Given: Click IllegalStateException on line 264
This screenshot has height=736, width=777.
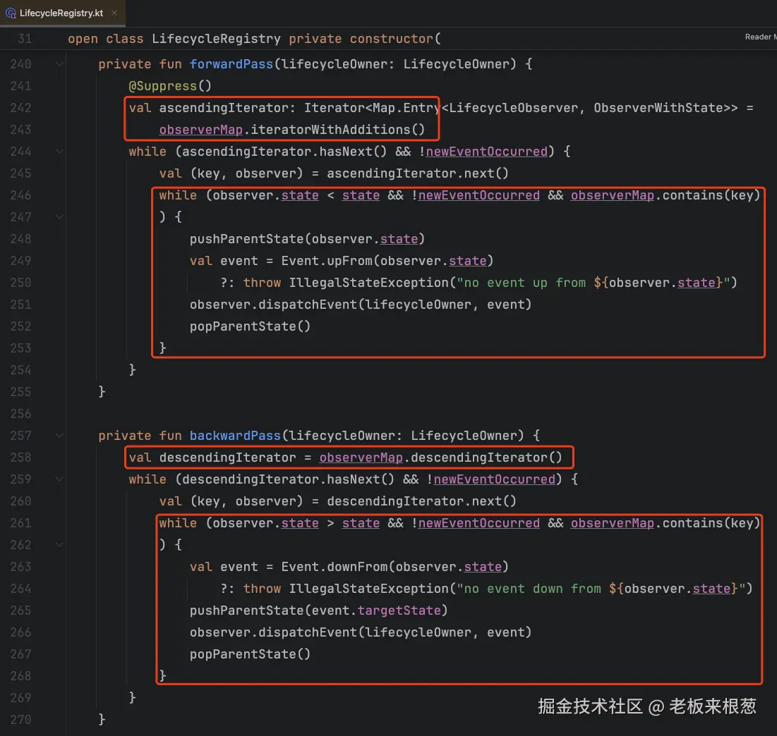Looking at the screenshot, I should pos(368,589).
